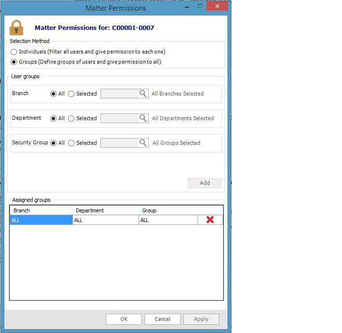Click the Department search magnifier icon

pos(143,118)
